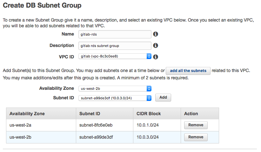Click the Subnet ID column header
The height and width of the screenshot is (152, 261).
point(90,114)
